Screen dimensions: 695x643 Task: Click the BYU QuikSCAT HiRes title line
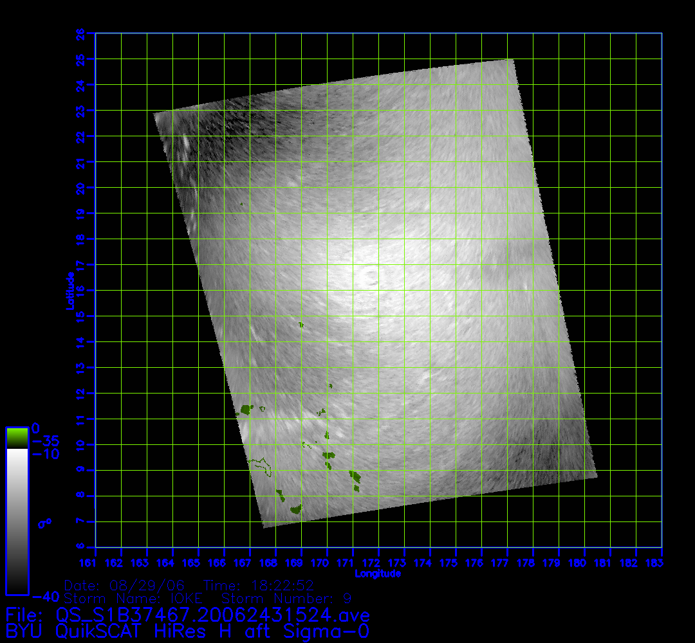point(187,631)
